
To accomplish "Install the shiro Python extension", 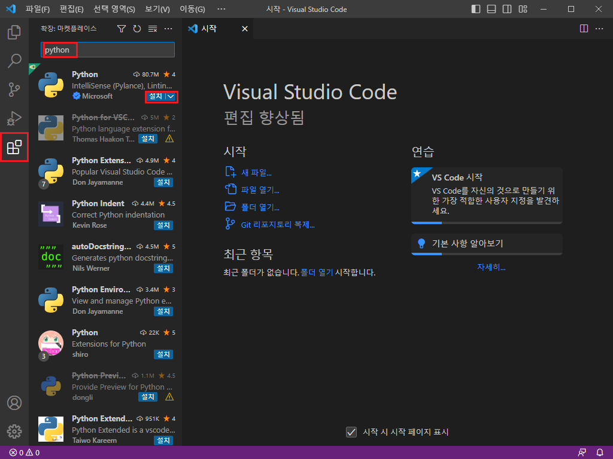I will pos(163,354).
